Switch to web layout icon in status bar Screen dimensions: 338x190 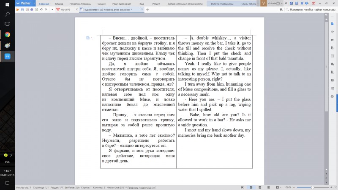[269, 187]
